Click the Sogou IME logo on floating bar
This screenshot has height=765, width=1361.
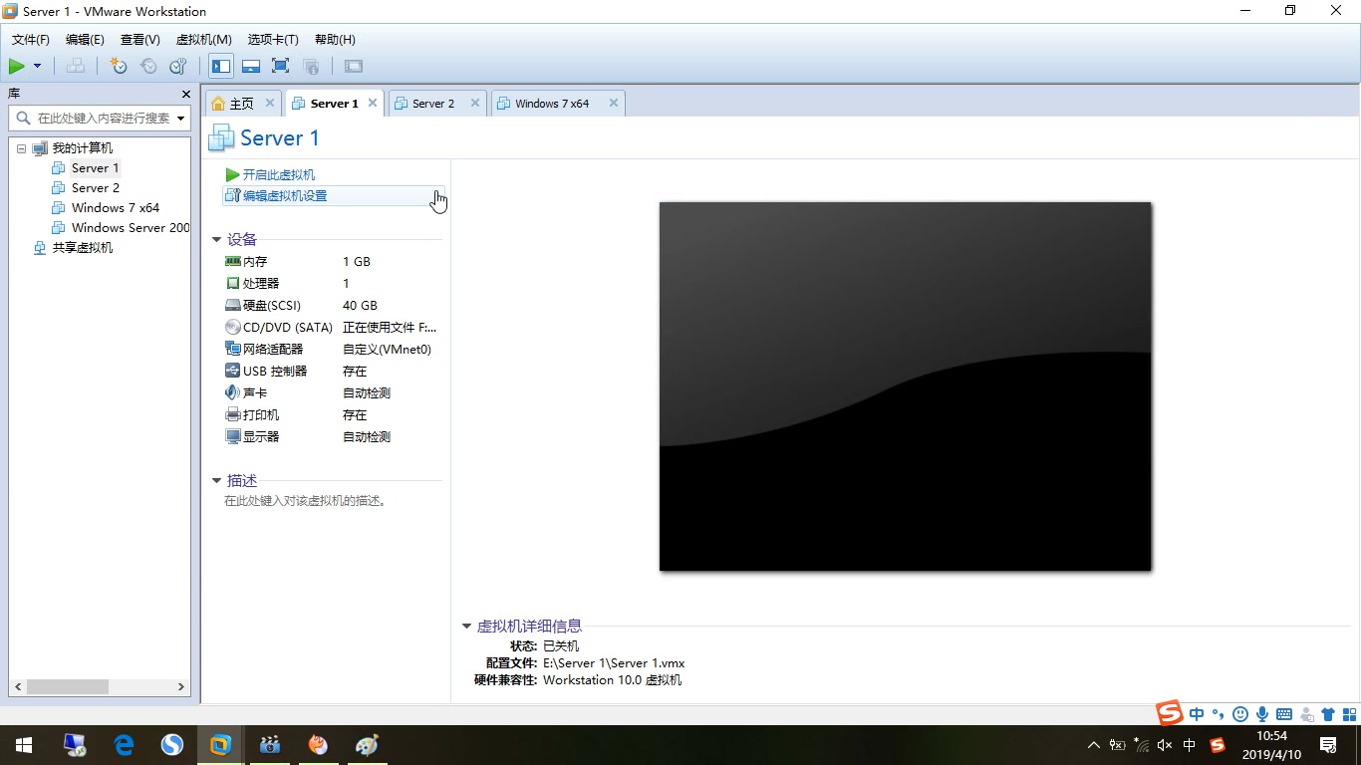(1170, 713)
